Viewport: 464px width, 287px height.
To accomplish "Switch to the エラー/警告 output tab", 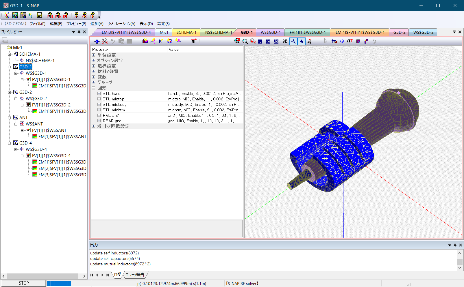I will 135,275.
